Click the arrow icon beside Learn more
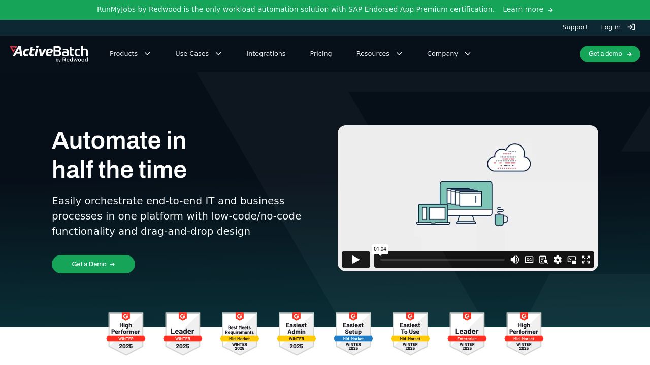Viewport: 650px width, 365px height. pyautogui.click(x=550, y=10)
